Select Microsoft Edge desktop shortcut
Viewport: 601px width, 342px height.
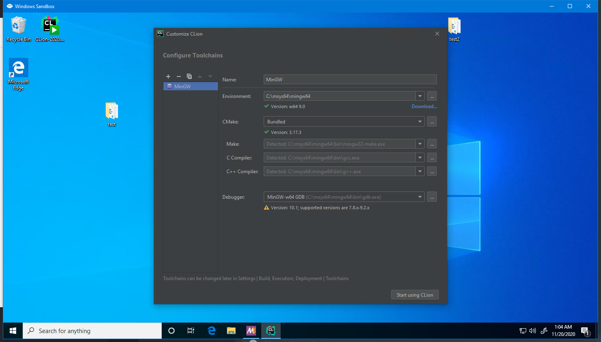click(x=18, y=74)
